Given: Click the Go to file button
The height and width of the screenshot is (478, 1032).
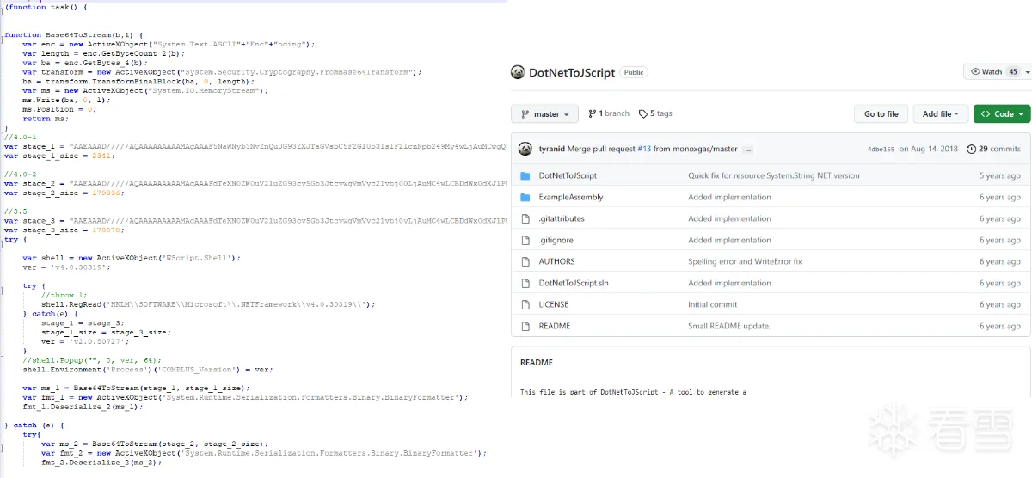Looking at the screenshot, I should coord(881,113).
